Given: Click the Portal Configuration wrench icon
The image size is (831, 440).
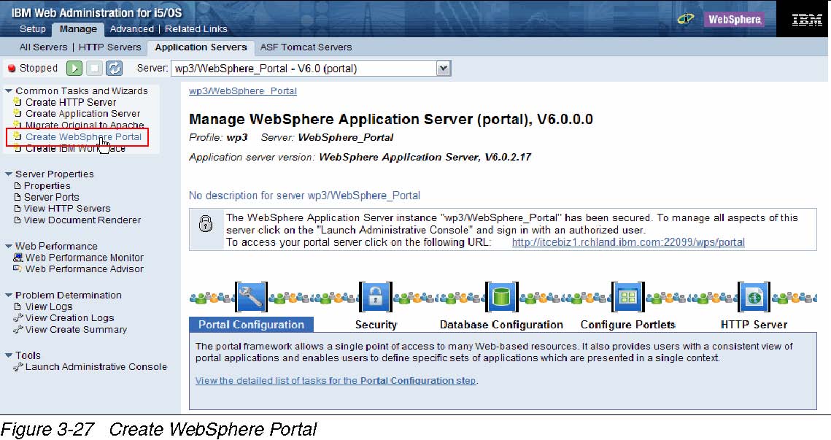Looking at the screenshot, I should [x=251, y=297].
